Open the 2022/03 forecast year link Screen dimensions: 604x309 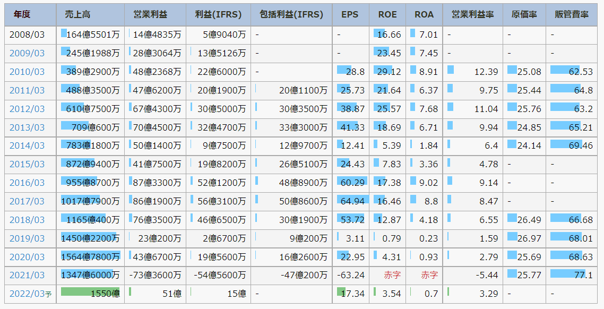[x=30, y=294]
